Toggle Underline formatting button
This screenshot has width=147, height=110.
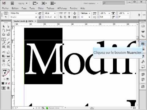pos(69,13)
